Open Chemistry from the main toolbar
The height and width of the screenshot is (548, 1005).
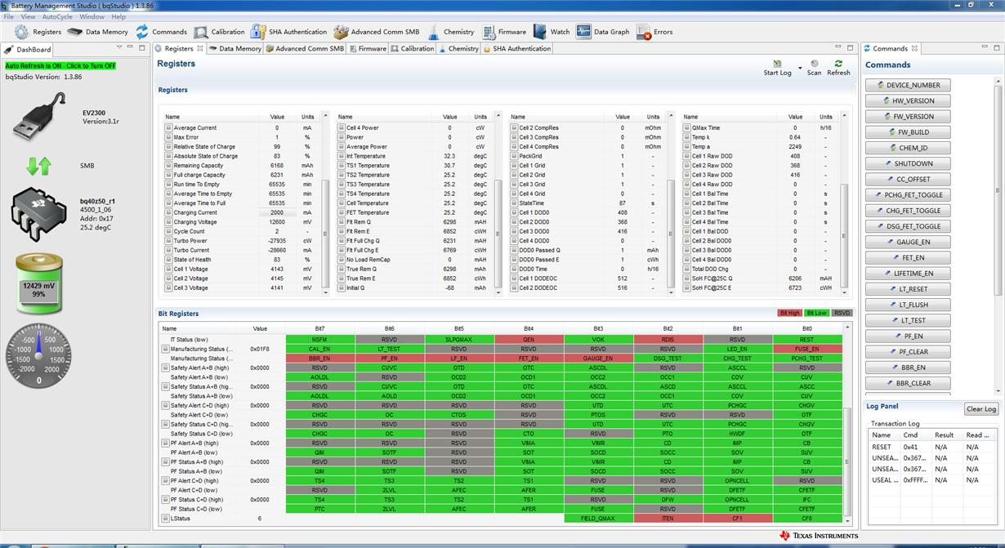450,32
